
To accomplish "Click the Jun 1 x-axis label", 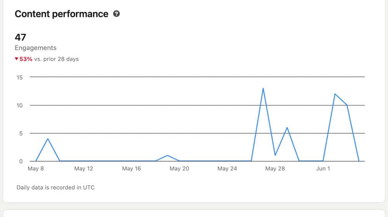I will click(x=323, y=169).
